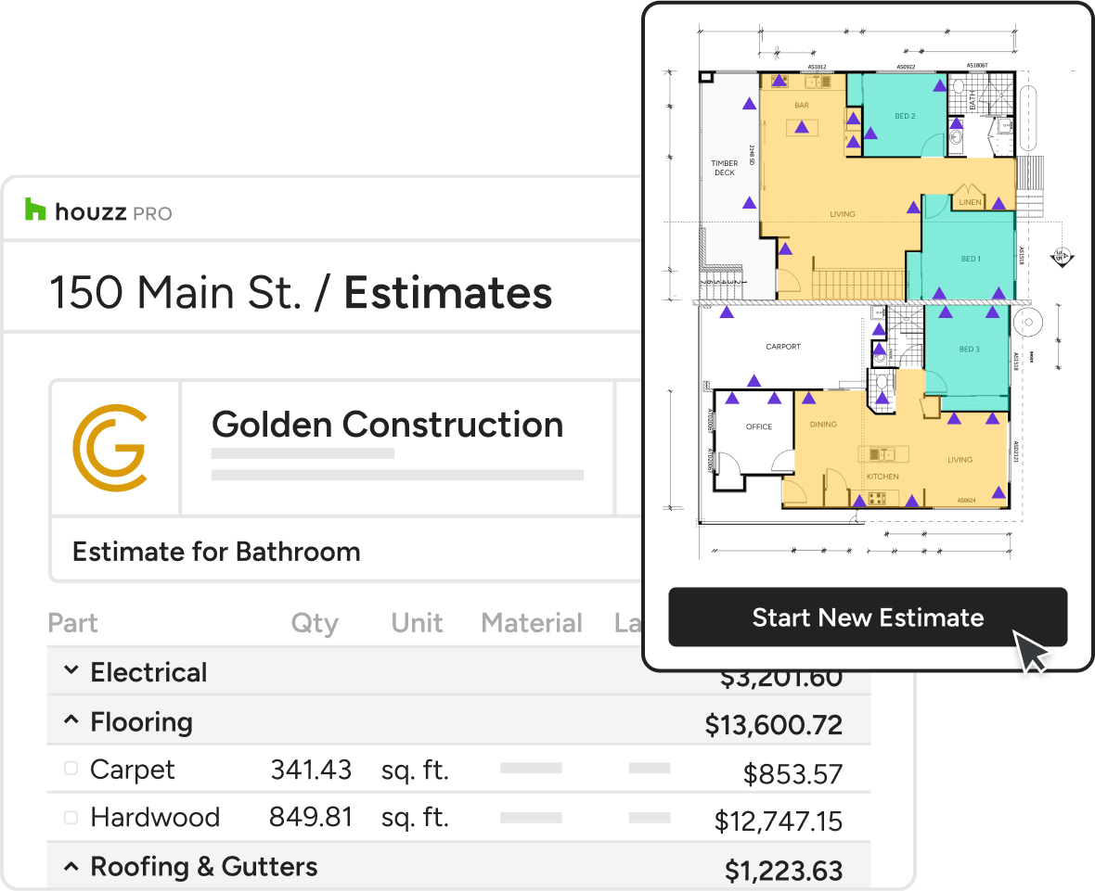Click the Start New Estimate button
1095x891 pixels.
coord(867,617)
